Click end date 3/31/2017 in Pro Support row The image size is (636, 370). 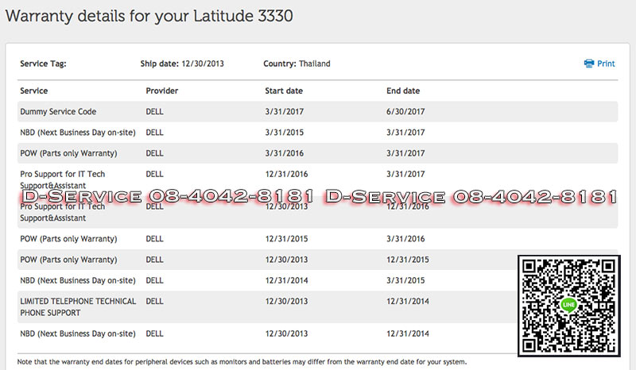click(x=405, y=174)
